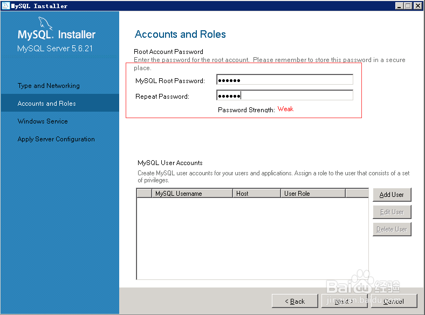This screenshot has width=425, height=315.
Task: Go back with the Back button
Action: click(x=295, y=301)
